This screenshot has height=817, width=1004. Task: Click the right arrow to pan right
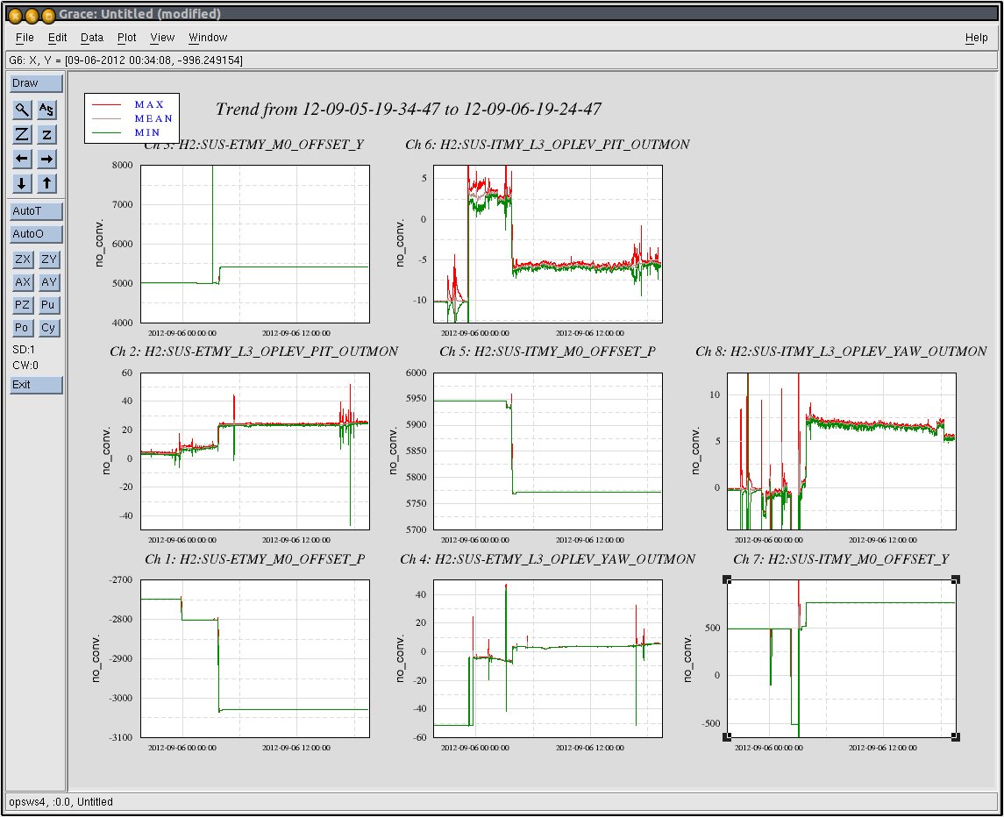[x=46, y=159]
